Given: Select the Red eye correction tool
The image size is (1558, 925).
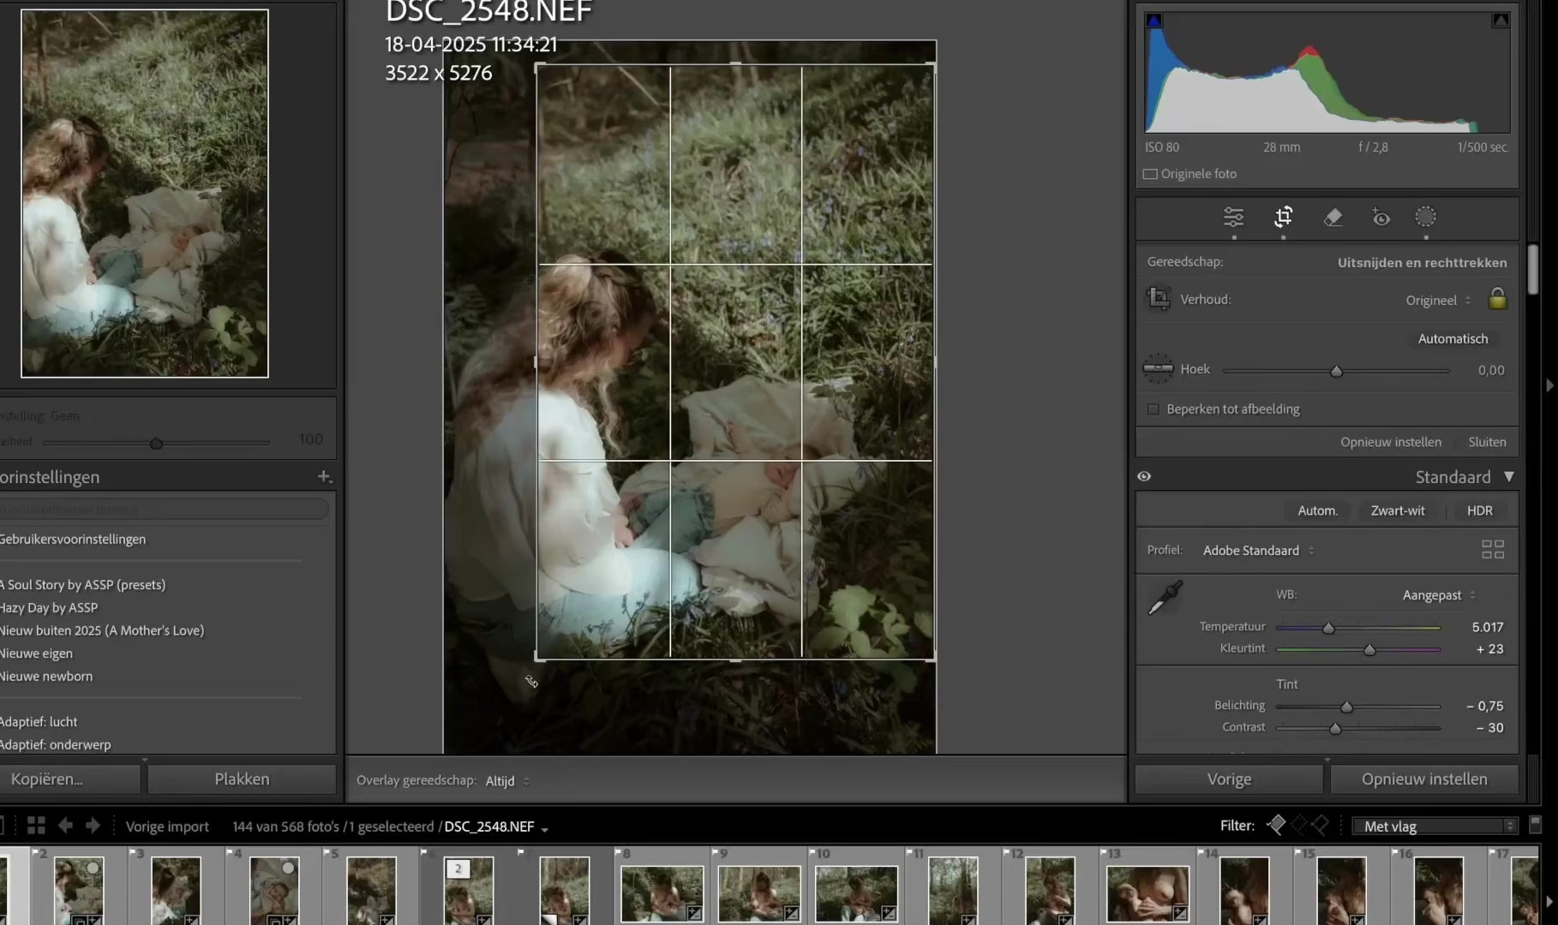Looking at the screenshot, I should tap(1381, 218).
